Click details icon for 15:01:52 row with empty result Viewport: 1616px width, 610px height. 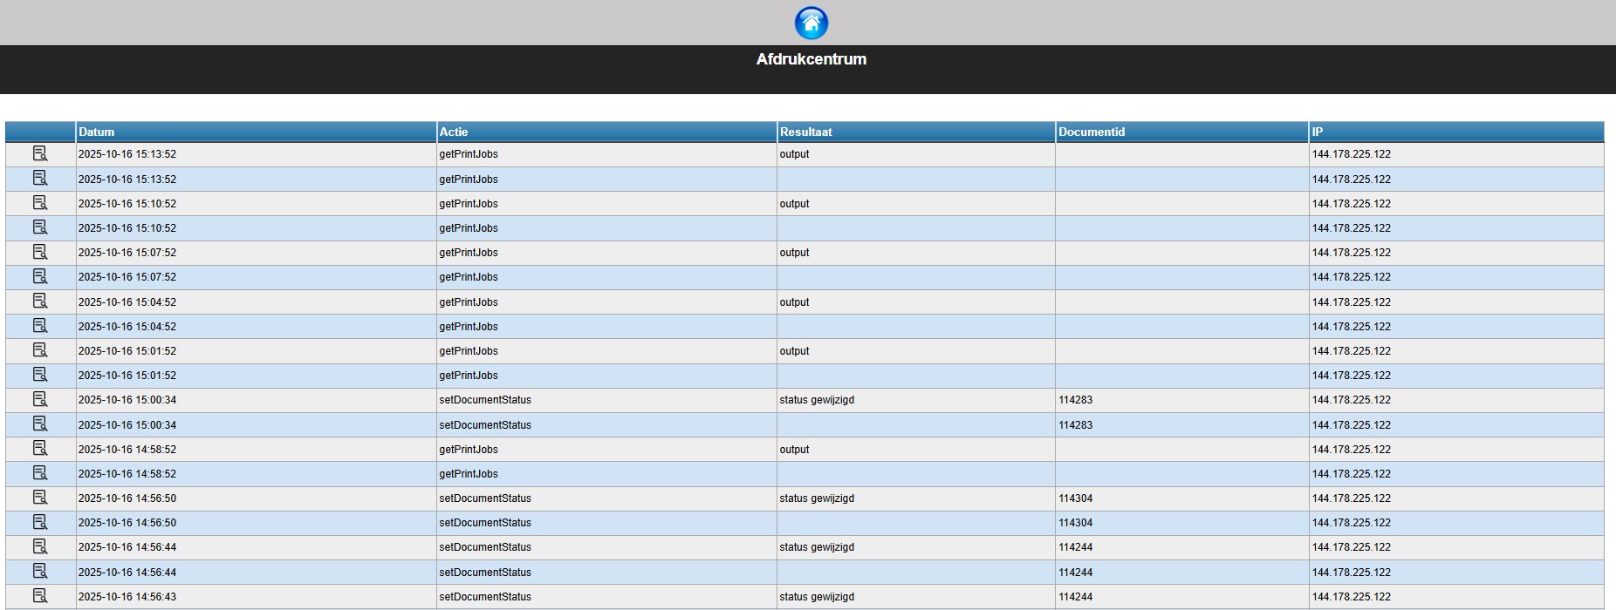pyautogui.click(x=40, y=375)
